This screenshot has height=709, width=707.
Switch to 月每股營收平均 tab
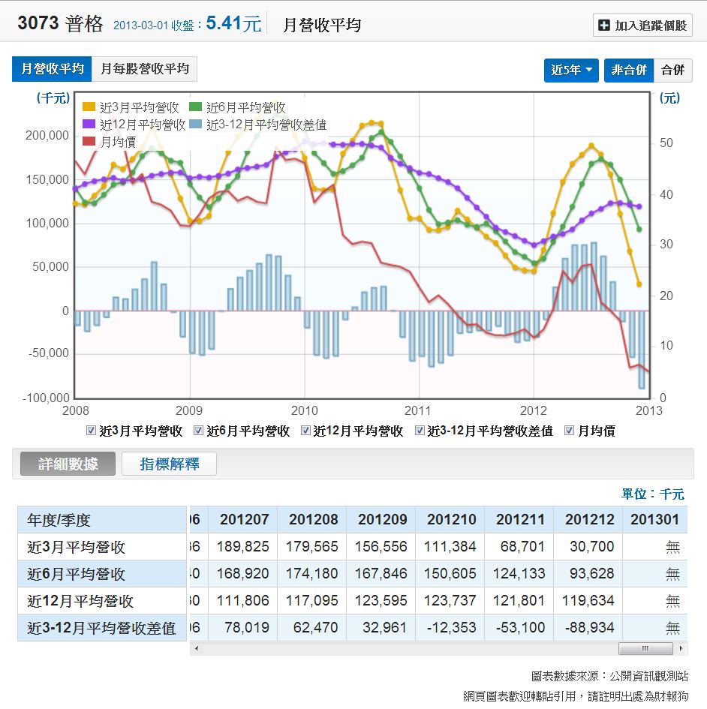(144, 69)
